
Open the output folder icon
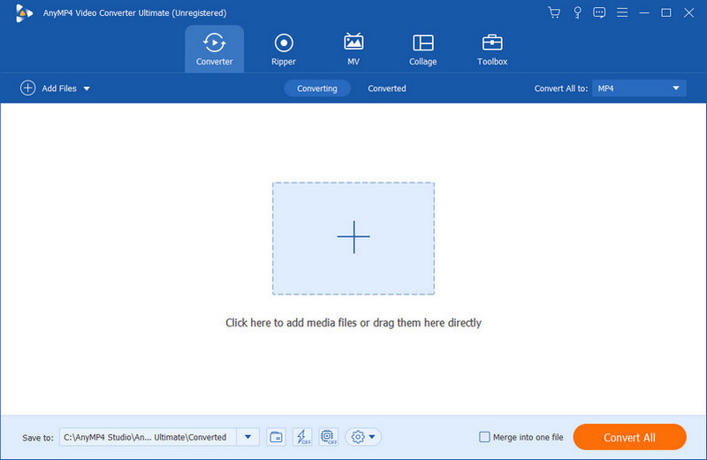(276, 437)
